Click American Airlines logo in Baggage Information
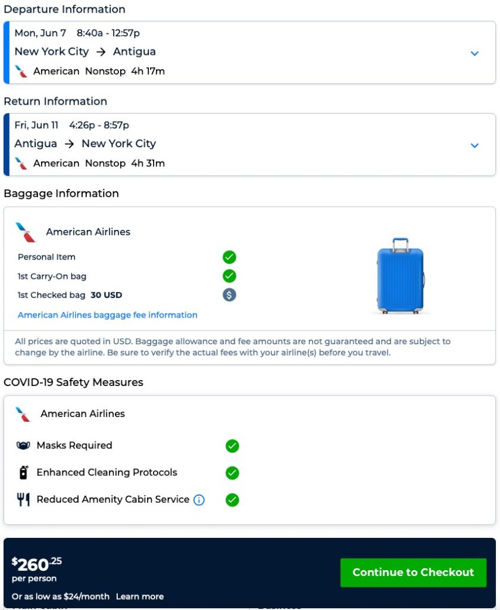Viewport: 500px width, 610px height. 26,232
